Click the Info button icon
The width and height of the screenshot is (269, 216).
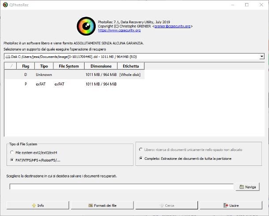coord(34,205)
